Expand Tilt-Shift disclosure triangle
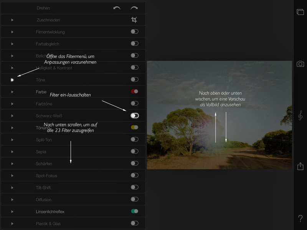 coord(12,187)
